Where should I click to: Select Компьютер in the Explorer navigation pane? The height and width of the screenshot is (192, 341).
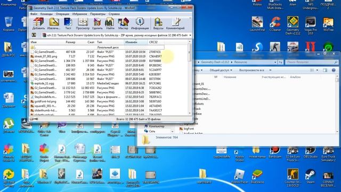click(x=157, y=126)
